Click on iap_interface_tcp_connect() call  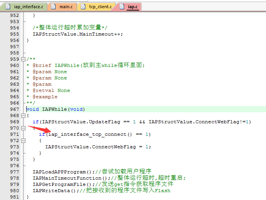(x=90, y=134)
